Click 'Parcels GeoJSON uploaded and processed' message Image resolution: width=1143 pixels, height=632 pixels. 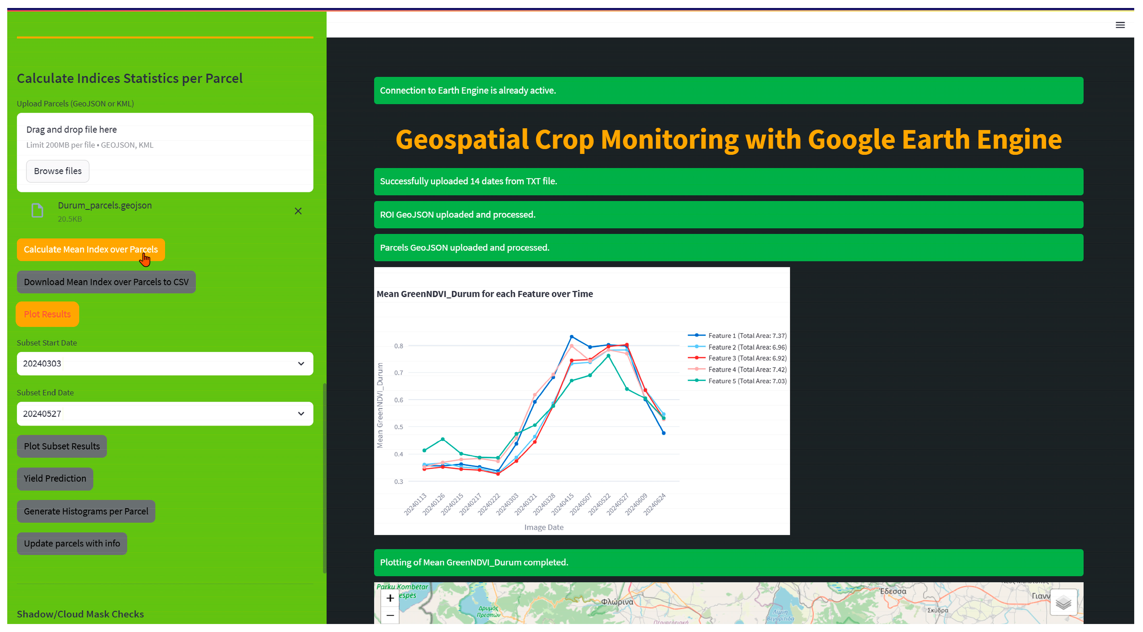(x=729, y=248)
